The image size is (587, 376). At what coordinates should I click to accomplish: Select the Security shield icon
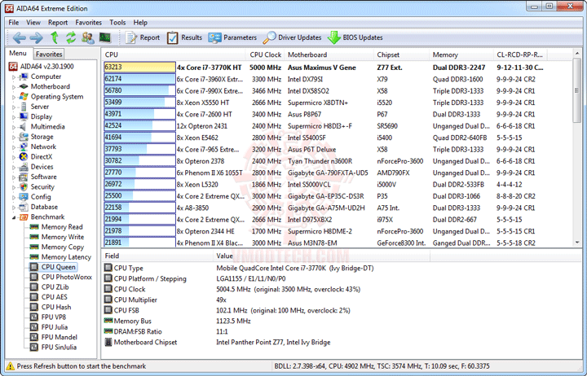point(24,187)
